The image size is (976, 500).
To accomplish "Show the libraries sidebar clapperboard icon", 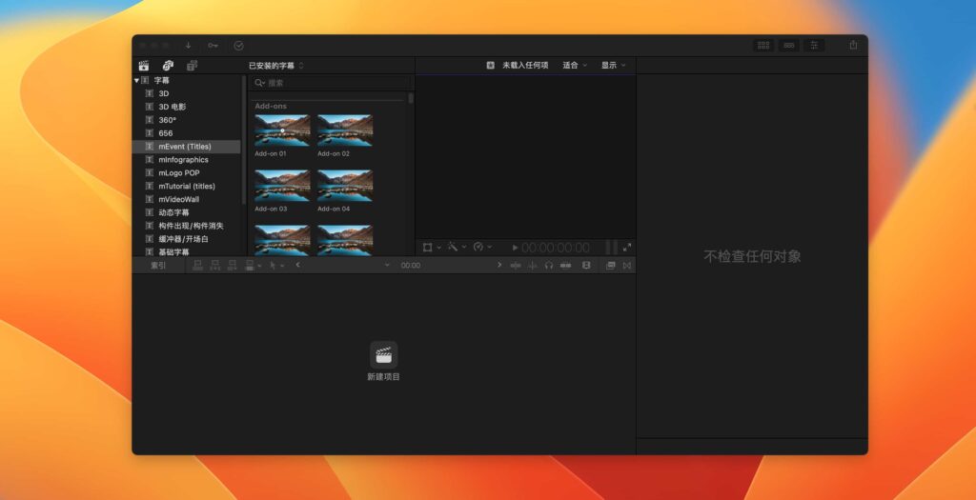I will click(x=144, y=66).
